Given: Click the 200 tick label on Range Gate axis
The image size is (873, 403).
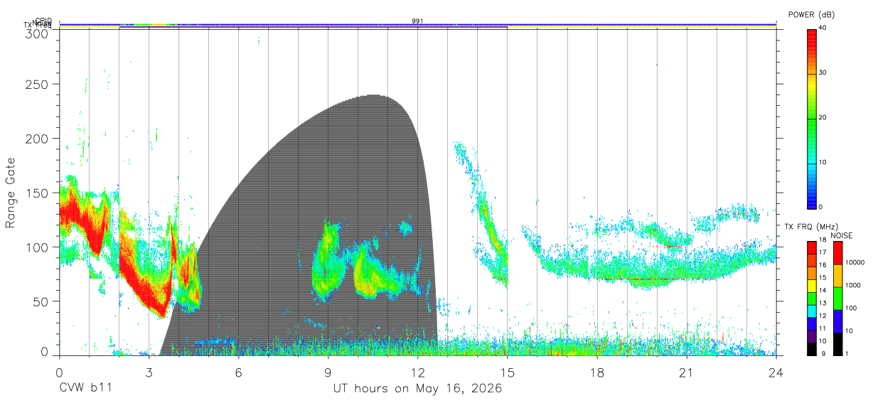Looking at the screenshot, I should point(38,139).
